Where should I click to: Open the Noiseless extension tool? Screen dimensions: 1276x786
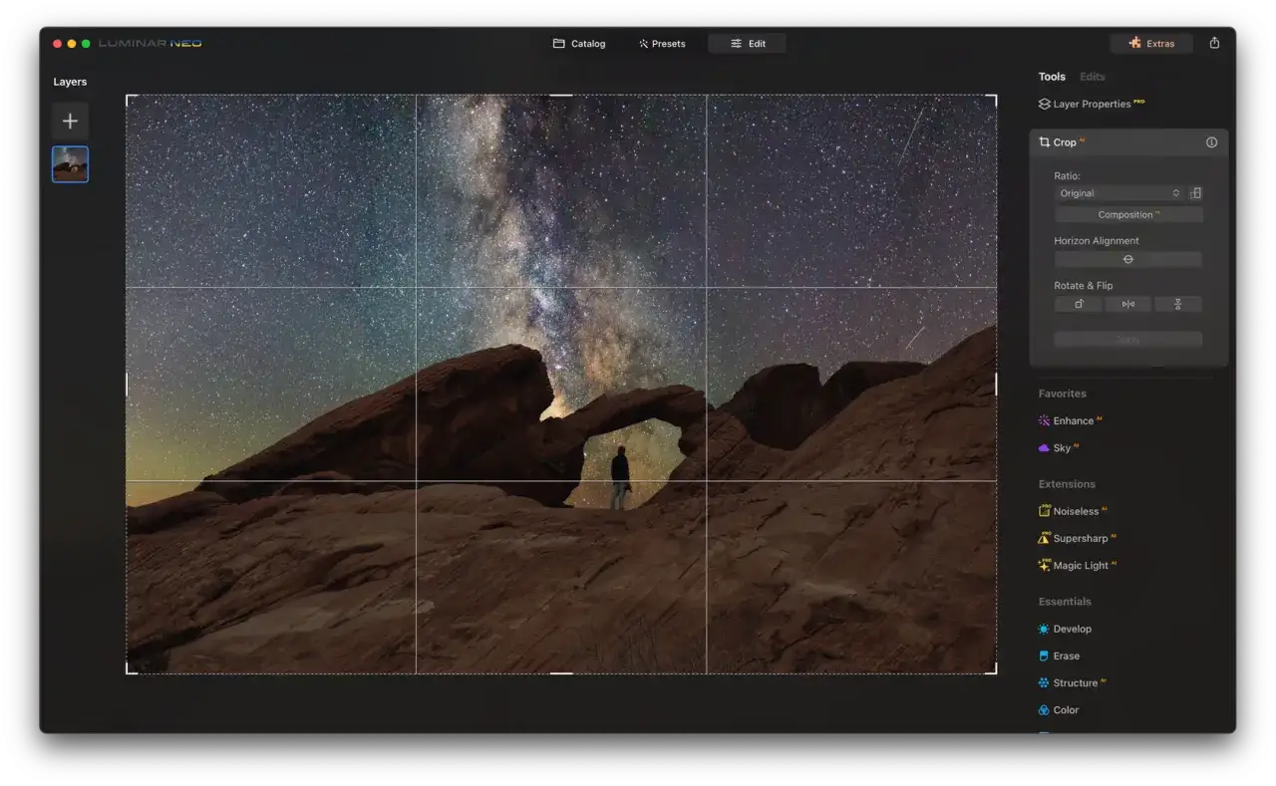coord(1075,511)
